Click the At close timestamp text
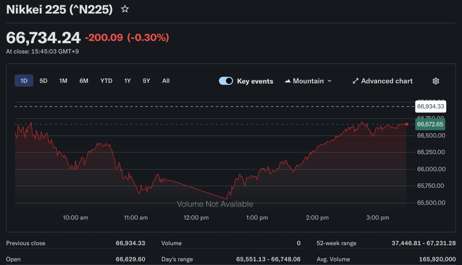 click(42, 51)
